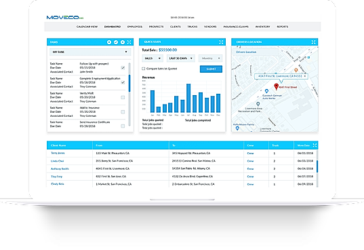Click move date 06/04/2018

(x=305, y=168)
